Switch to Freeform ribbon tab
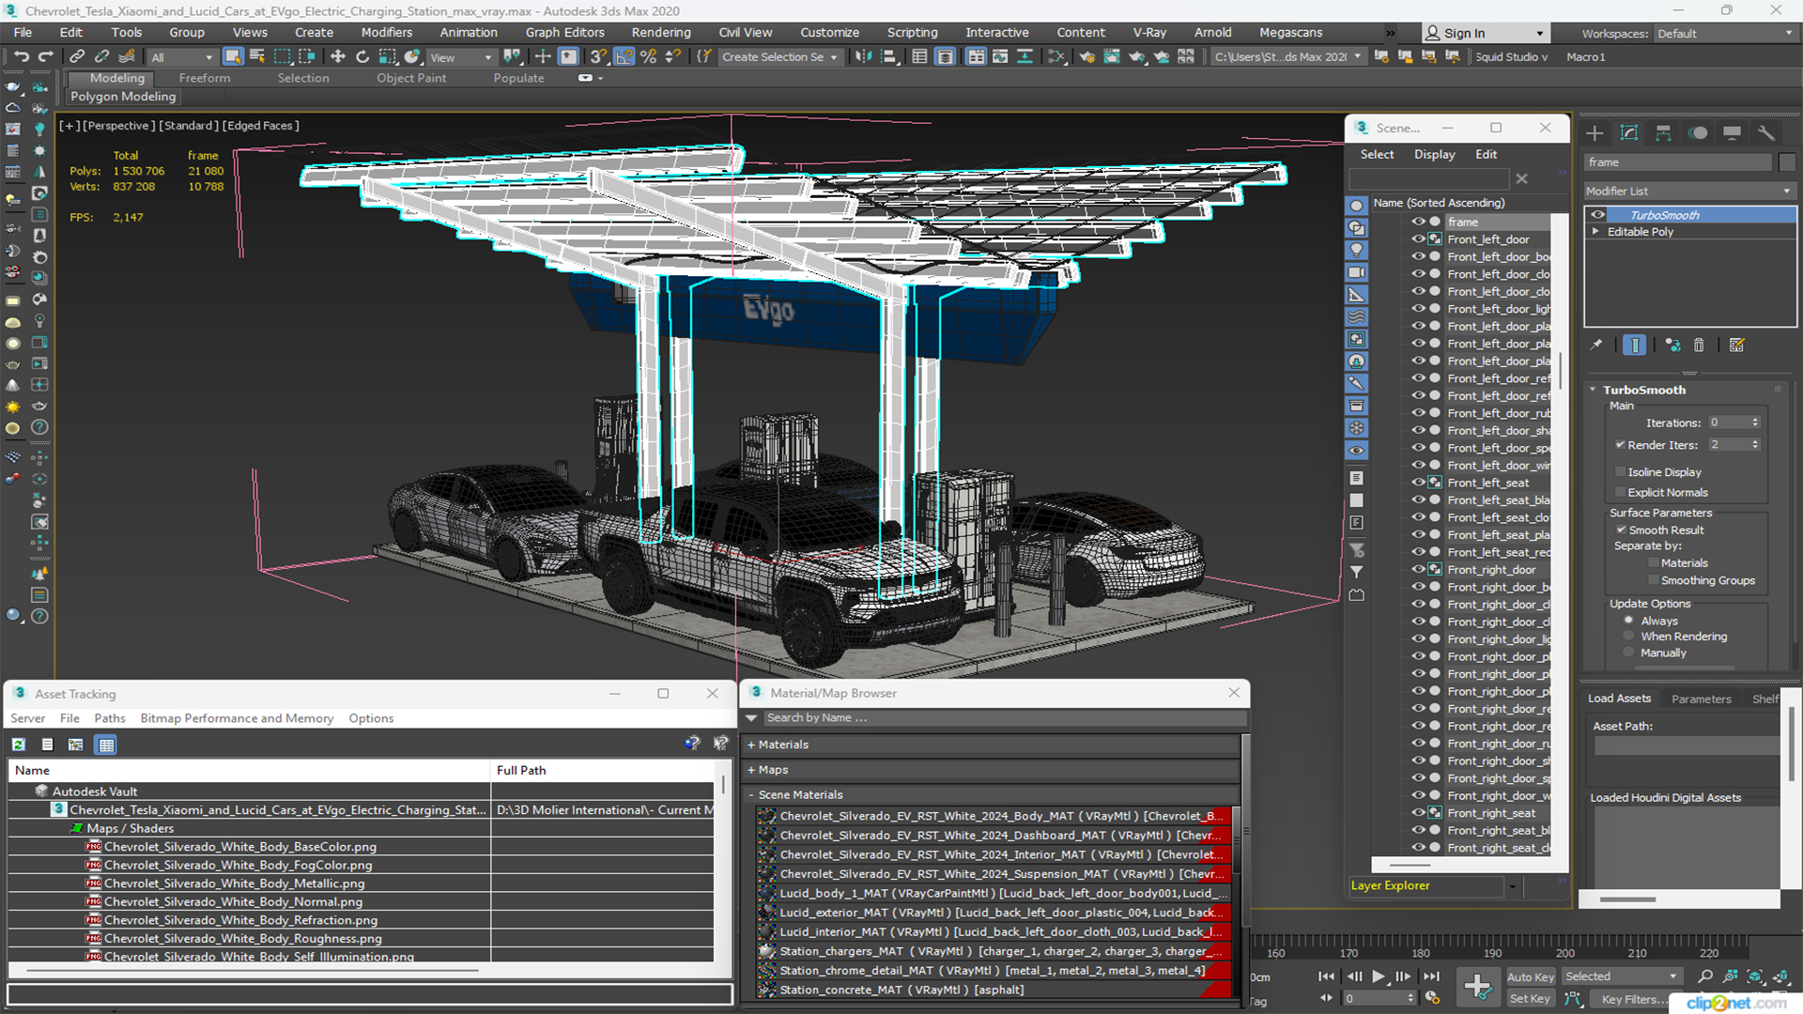 (205, 78)
